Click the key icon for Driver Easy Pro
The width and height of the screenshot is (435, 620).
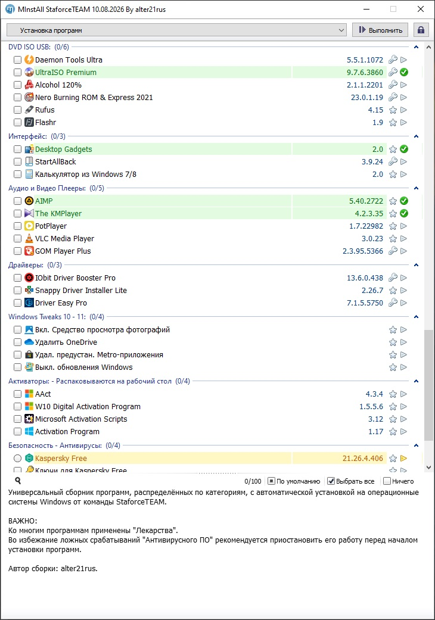(x=393, y=303)
